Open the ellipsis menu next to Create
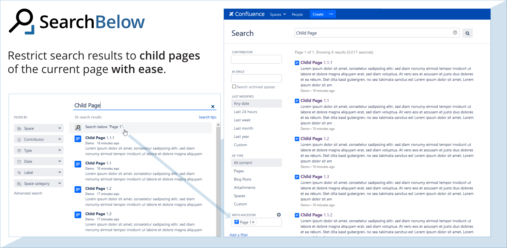 (331, 14)
